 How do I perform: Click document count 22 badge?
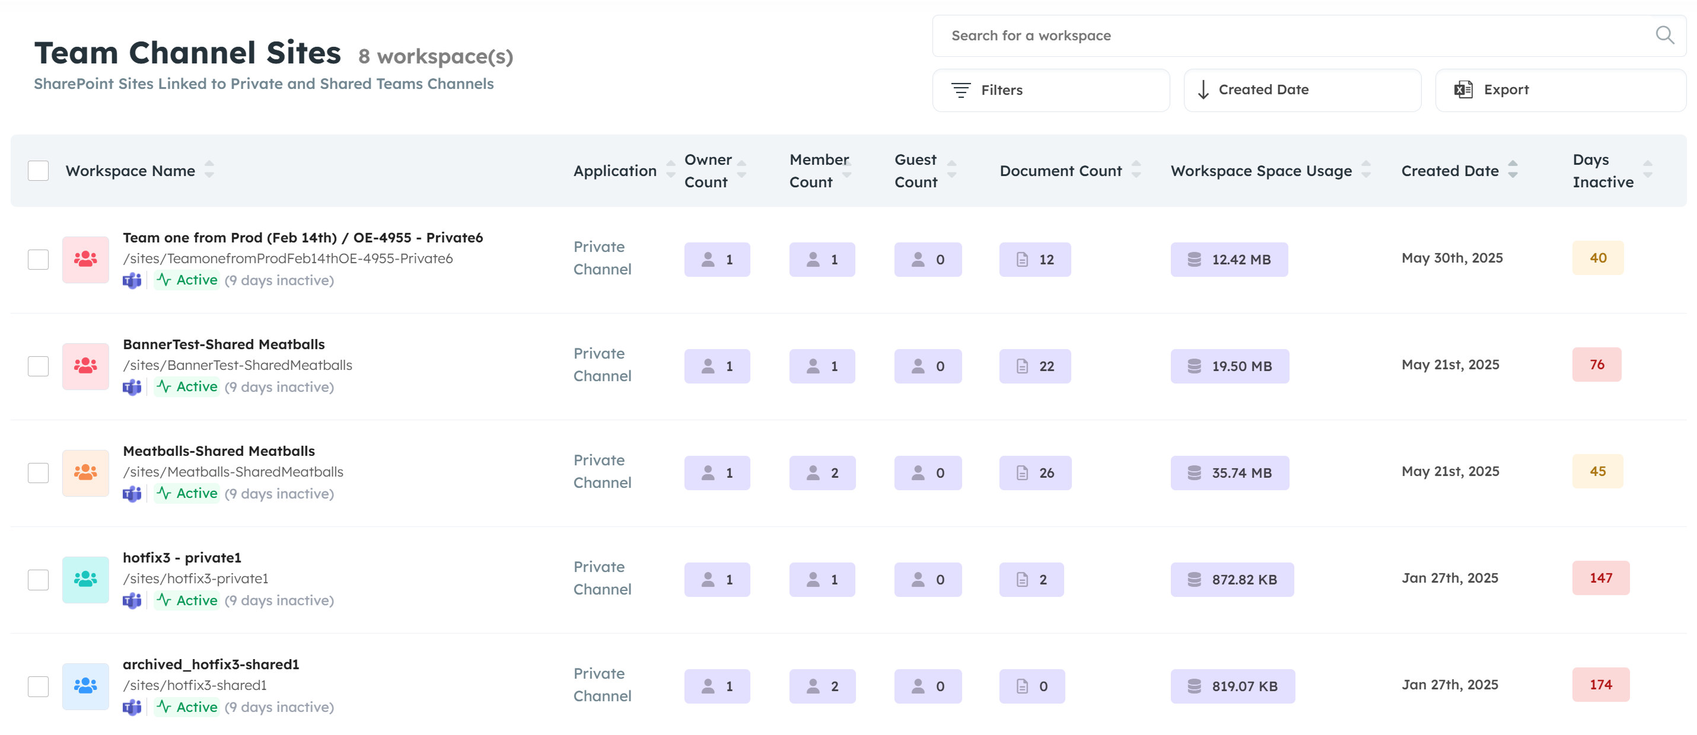pyautogui.click(x=1035, y=366)
